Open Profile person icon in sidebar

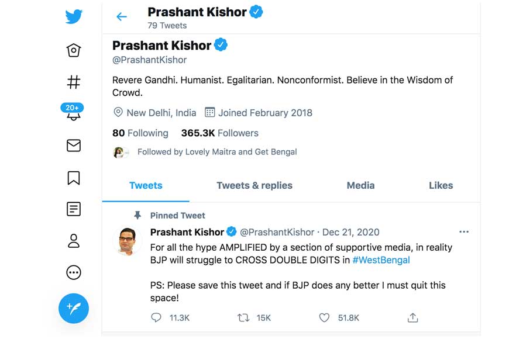click(74, 241)
